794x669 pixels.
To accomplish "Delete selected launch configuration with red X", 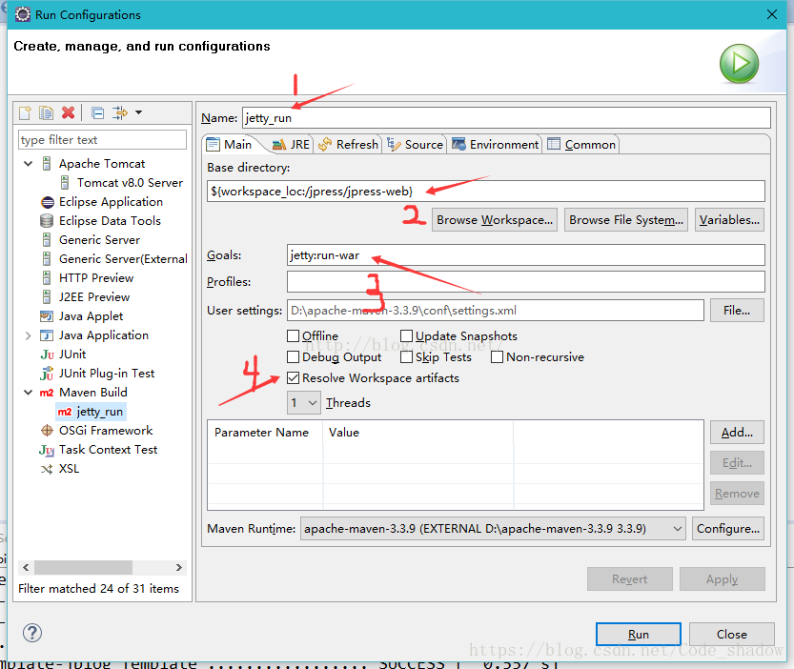I will tap(68, 112).
